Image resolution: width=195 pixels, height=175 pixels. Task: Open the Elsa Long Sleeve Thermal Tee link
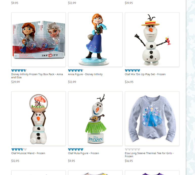point(149,155)
